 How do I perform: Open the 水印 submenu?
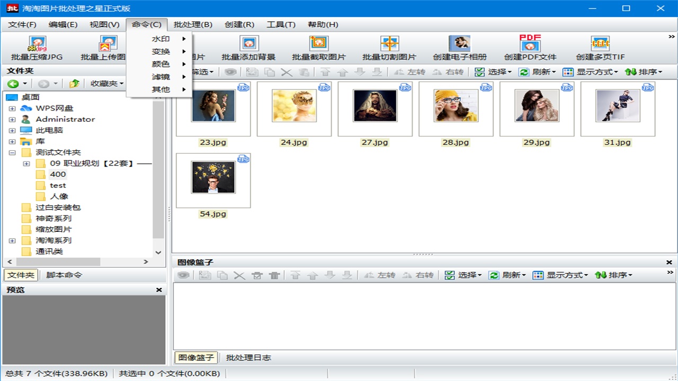[161, 39]
